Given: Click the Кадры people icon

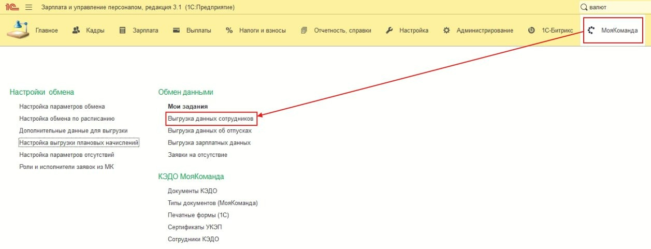Looking at the screenshot, I should pos(76,30).
